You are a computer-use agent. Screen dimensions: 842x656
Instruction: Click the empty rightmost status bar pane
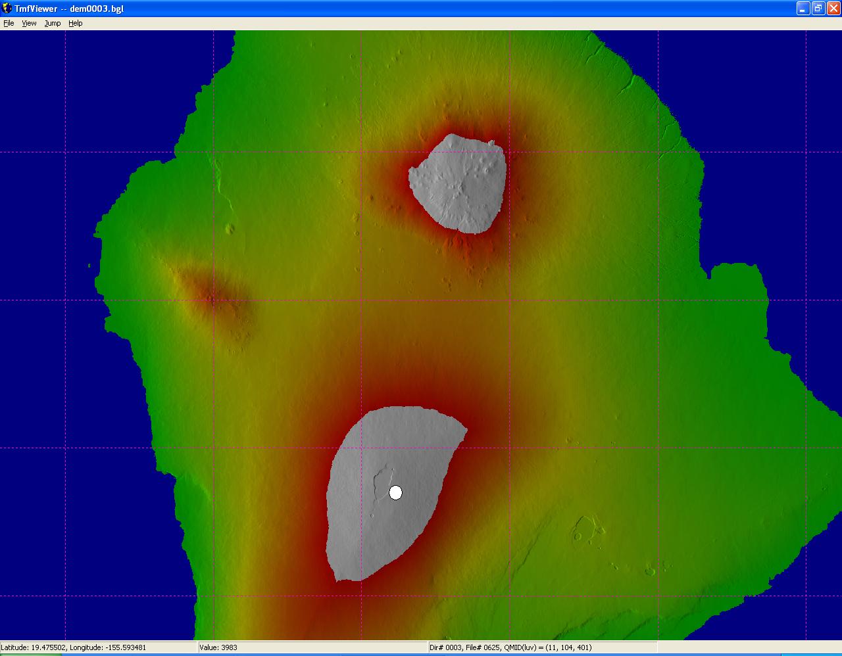(749, 647)
